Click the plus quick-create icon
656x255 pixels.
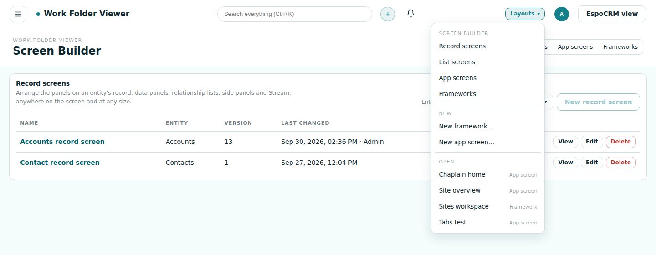pyautogui.click(x=388, y=14)
